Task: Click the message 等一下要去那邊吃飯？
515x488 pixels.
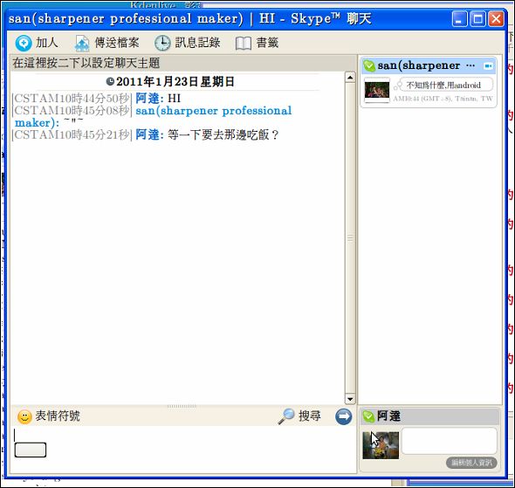Action: tap(223, 134)
